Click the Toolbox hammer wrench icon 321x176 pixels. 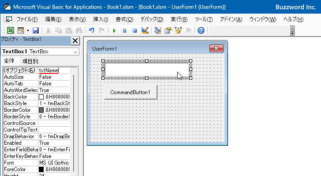[x=189, y=30]
